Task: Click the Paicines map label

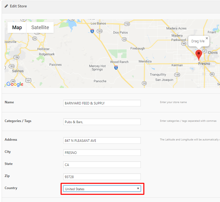Action: click(55, 65)
